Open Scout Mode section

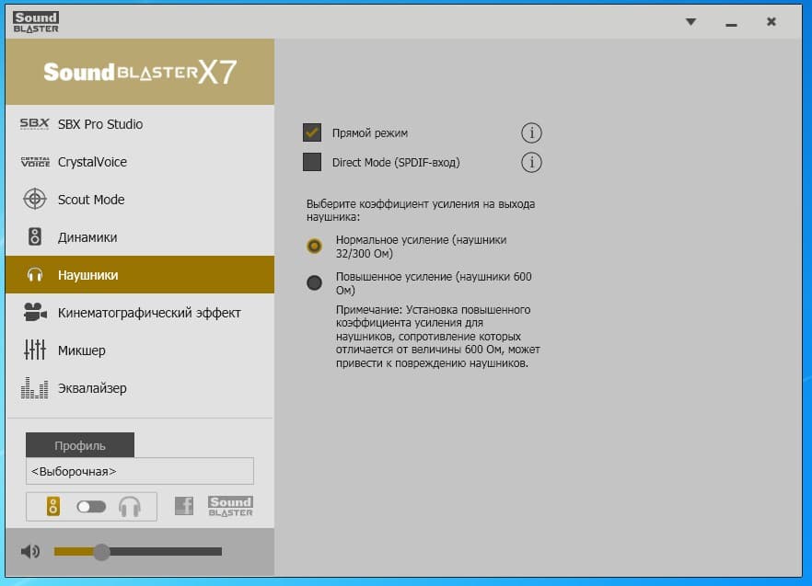(x=140, y=200)
